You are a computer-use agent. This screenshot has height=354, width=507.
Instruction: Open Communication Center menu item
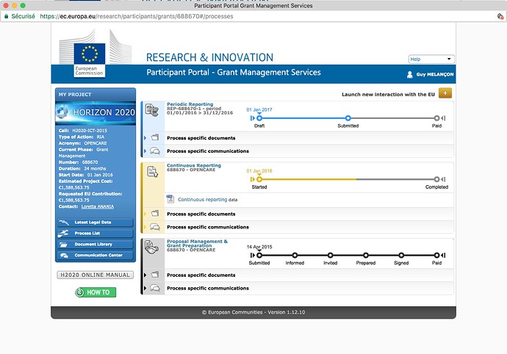[x=95, y=255]
